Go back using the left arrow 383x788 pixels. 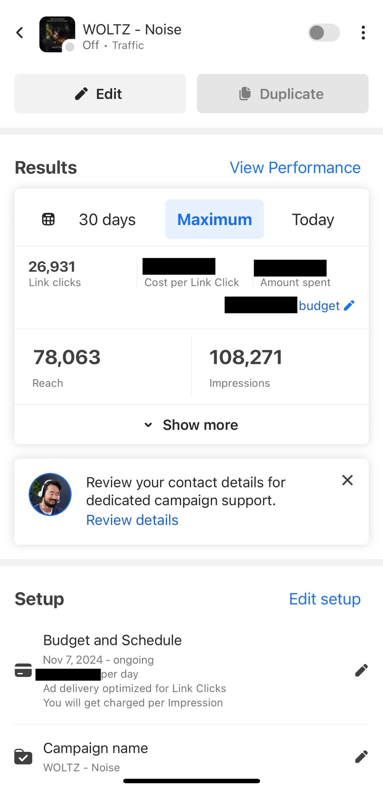click(x=20, y=33)
